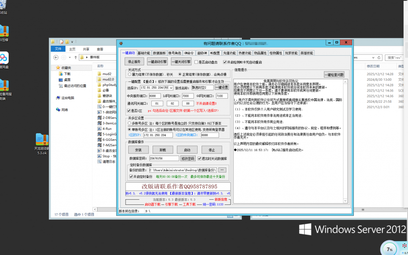Click the phpStudy folder icon
408x255 pixels.
(100, 85)
